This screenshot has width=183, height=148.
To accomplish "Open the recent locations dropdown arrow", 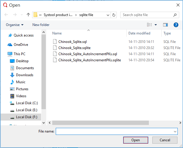I will click(22, 15).
